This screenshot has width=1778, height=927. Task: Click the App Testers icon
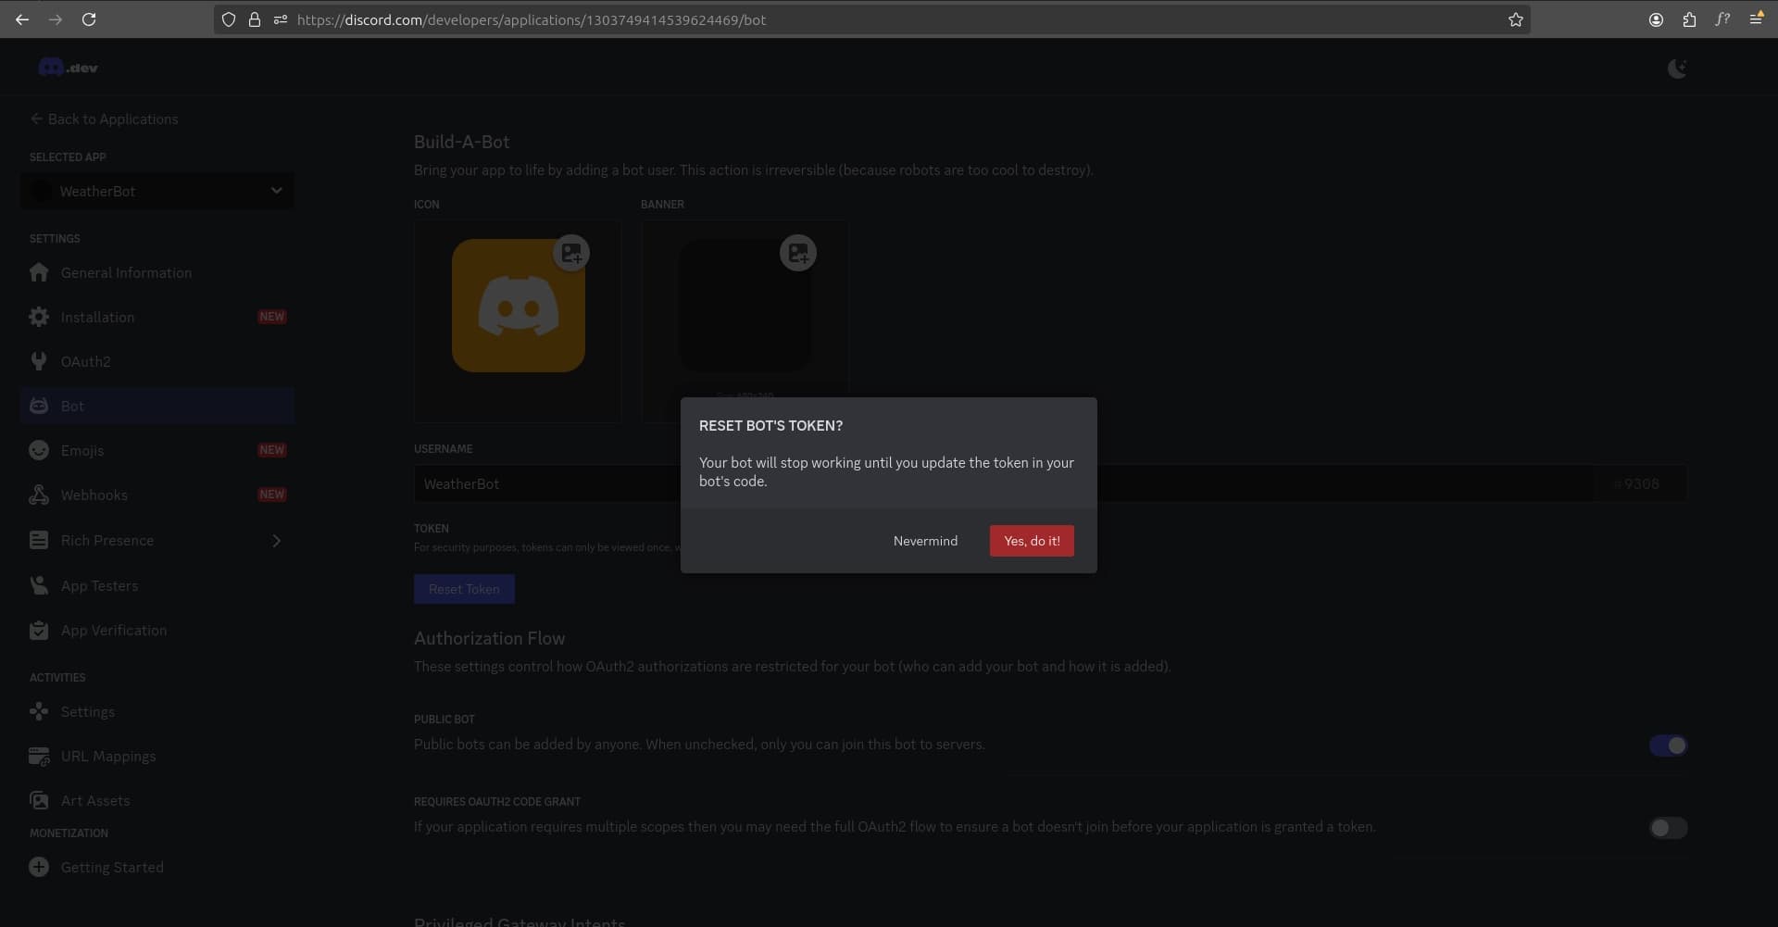click(x=39, y=585)
